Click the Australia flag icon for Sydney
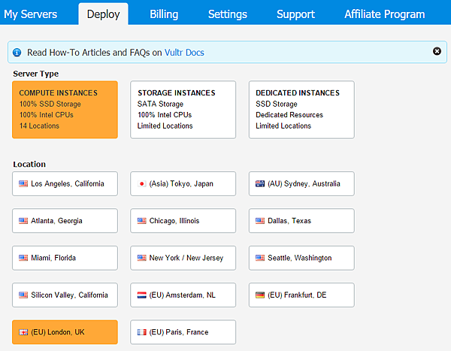 pos(260,183)
